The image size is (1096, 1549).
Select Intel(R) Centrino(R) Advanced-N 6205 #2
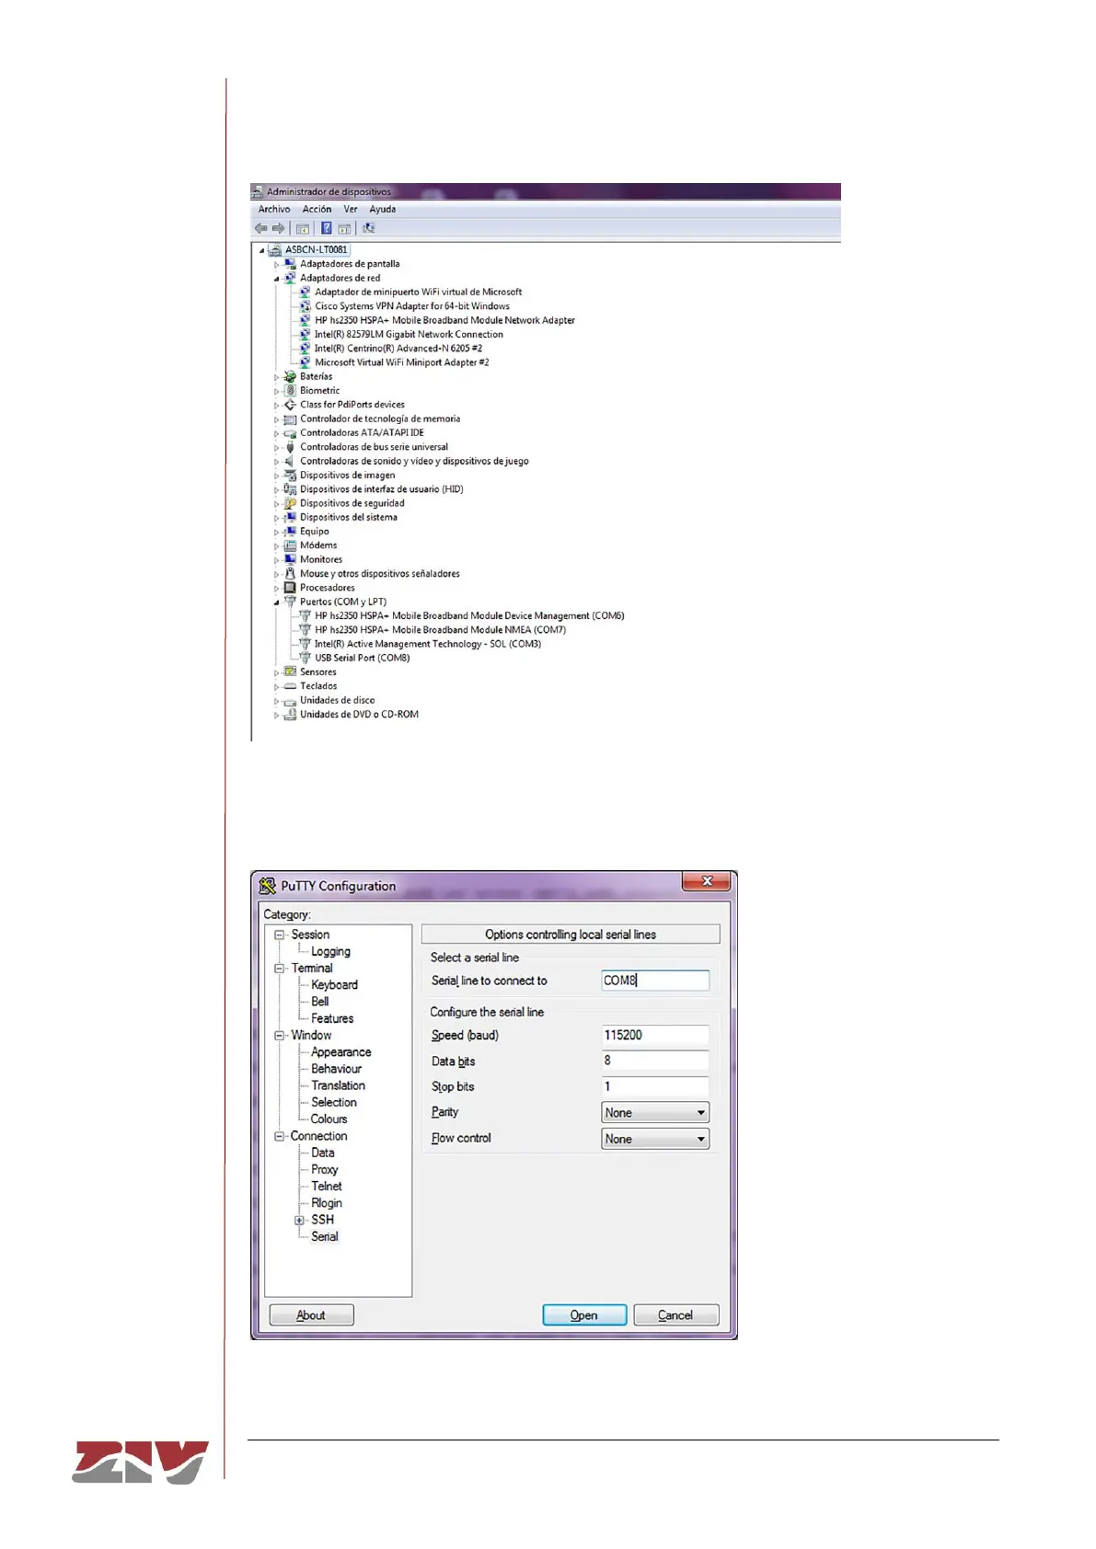click(x=398, y=349)
